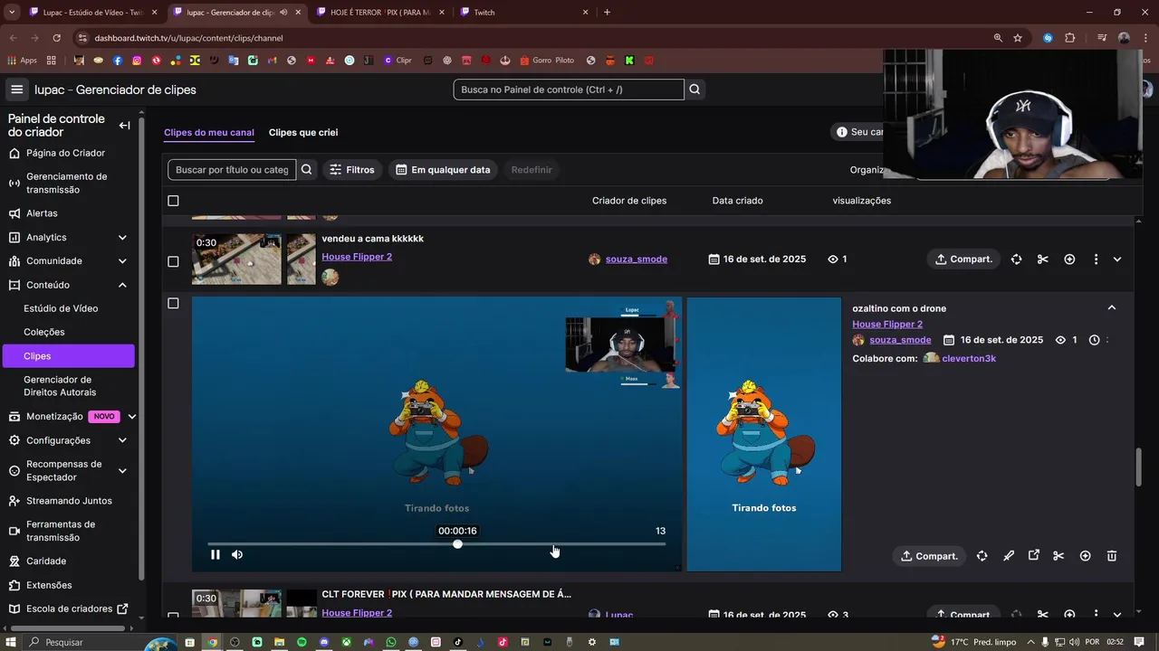Tick checkbox for ozaltino com o drone clip
This screenshot has width=1159, height=651.
pyautogui.click(x=173, y=303)
